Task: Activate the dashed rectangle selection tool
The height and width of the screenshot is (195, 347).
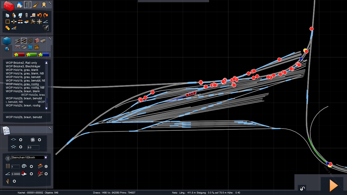Action: click(8, 22)
